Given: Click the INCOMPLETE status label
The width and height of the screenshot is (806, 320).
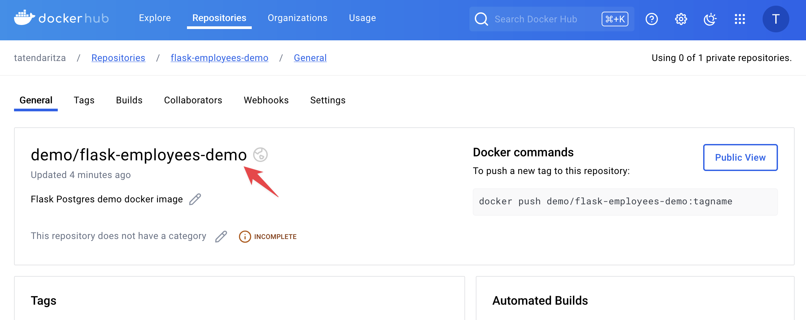Looking at the screenshot, I should click(275, 237).
